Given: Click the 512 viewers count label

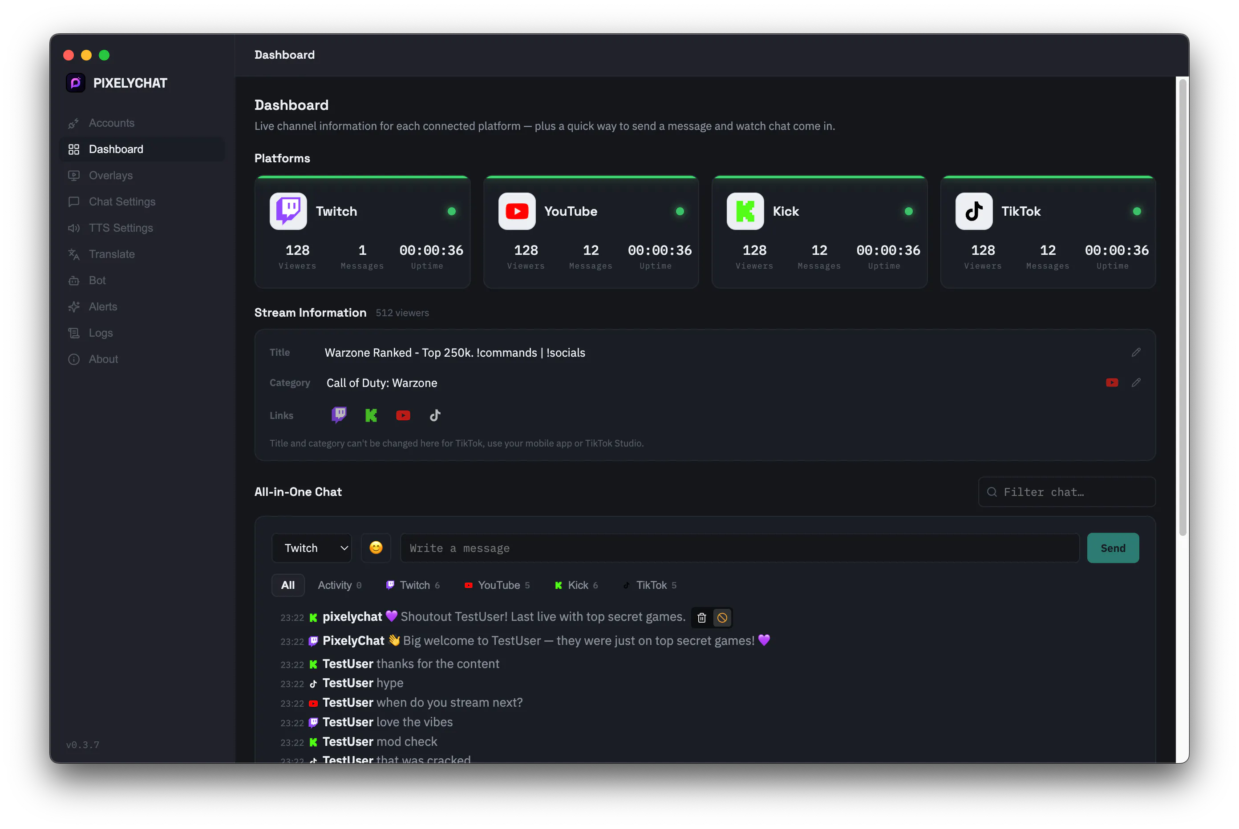Looking at the screenshot, I should [403, 313].
